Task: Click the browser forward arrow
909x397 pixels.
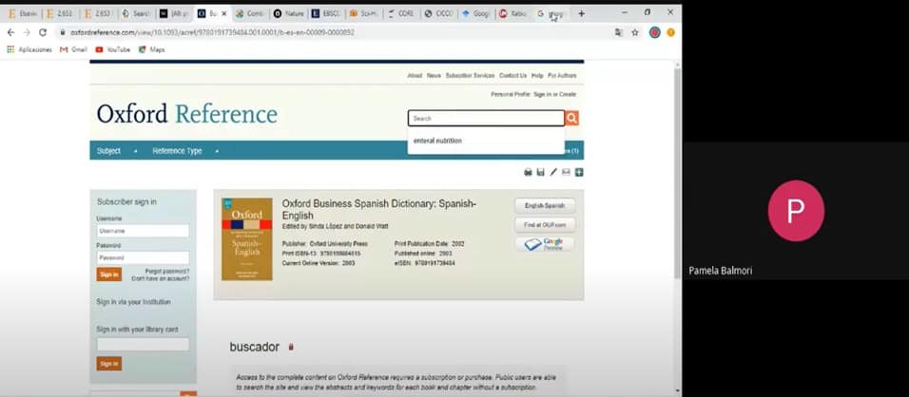Action: coord(26,32)
